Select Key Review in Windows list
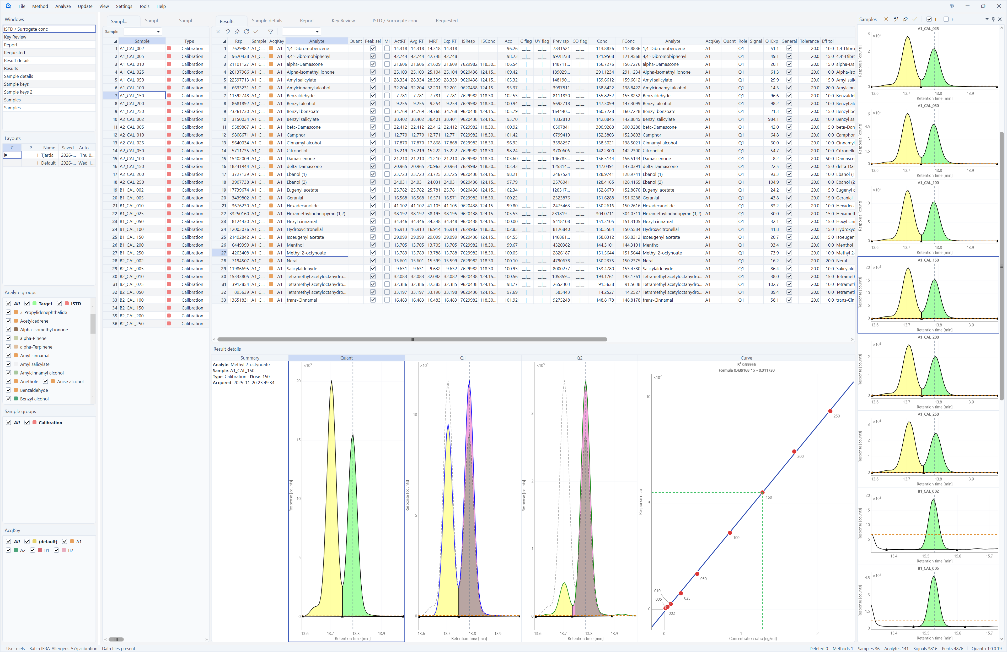 49,37
